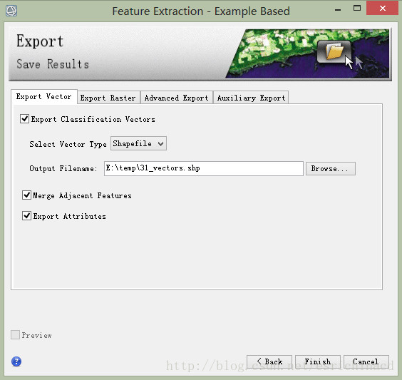
Task: Click the Output Filename label
Action: [x=63, y=168]
